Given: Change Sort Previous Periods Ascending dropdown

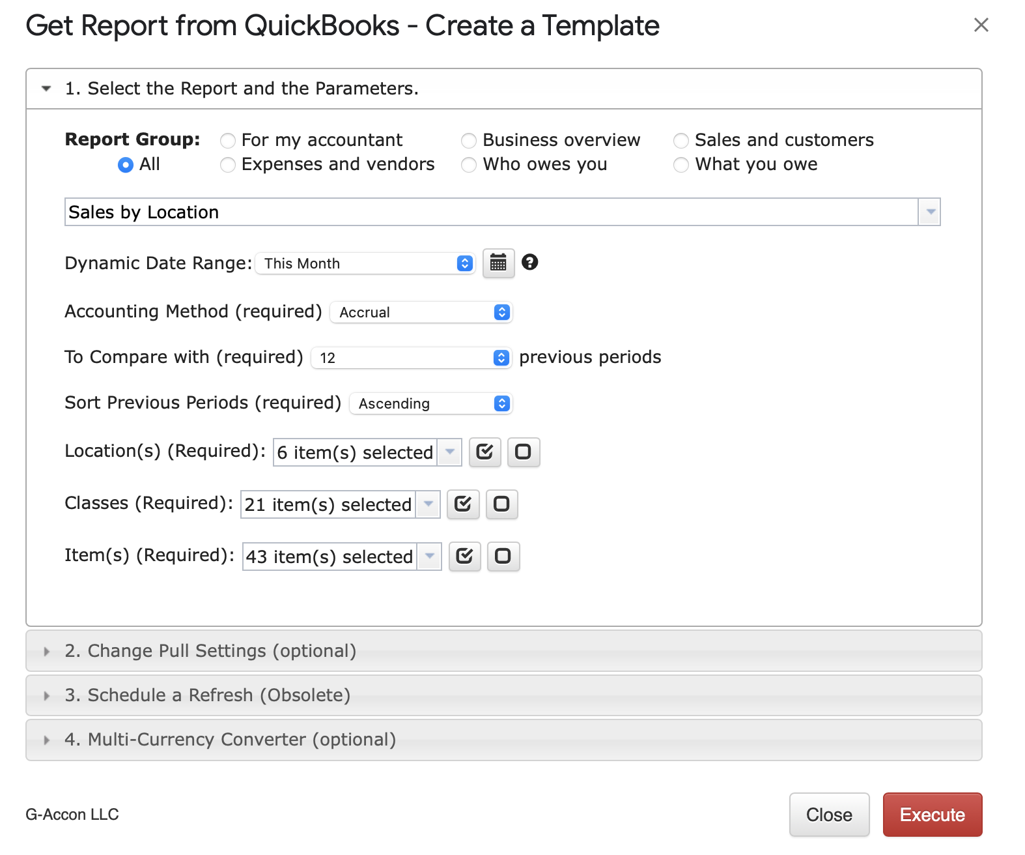Looking at the screenshot, I should click(x=431, y=403).
